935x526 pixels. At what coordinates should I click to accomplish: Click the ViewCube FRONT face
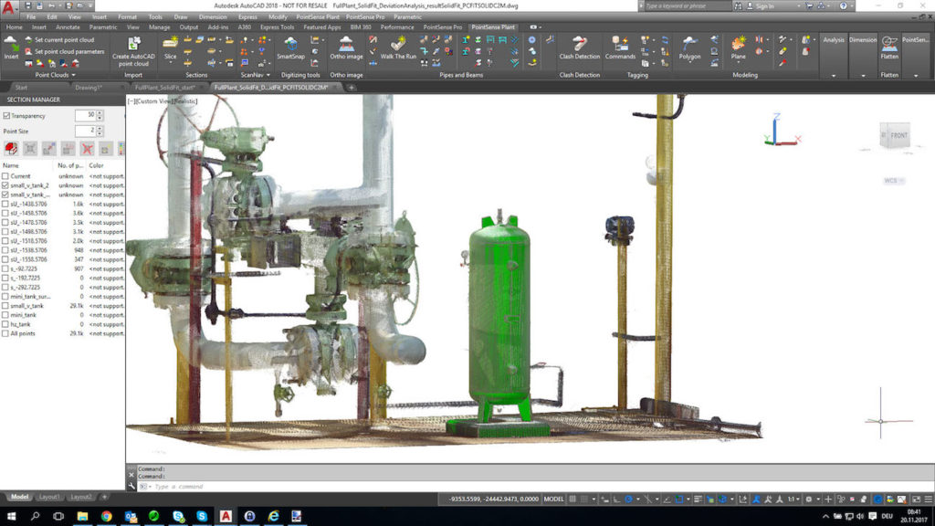pyautogui.click(x=898, y=136)
